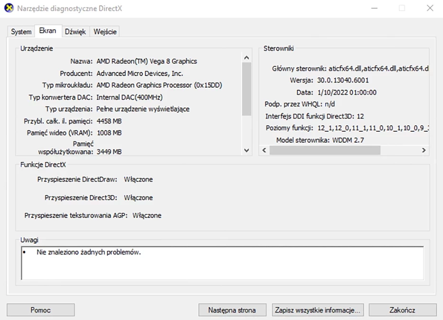
Task: Click the WHQL value n/d
Action: click(x=330, y=104)
